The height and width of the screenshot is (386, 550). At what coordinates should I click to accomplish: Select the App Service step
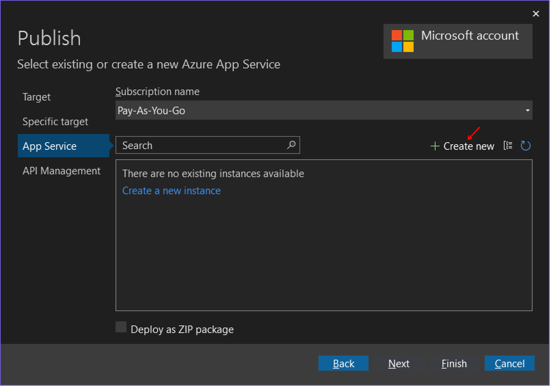tap(64, 146)
